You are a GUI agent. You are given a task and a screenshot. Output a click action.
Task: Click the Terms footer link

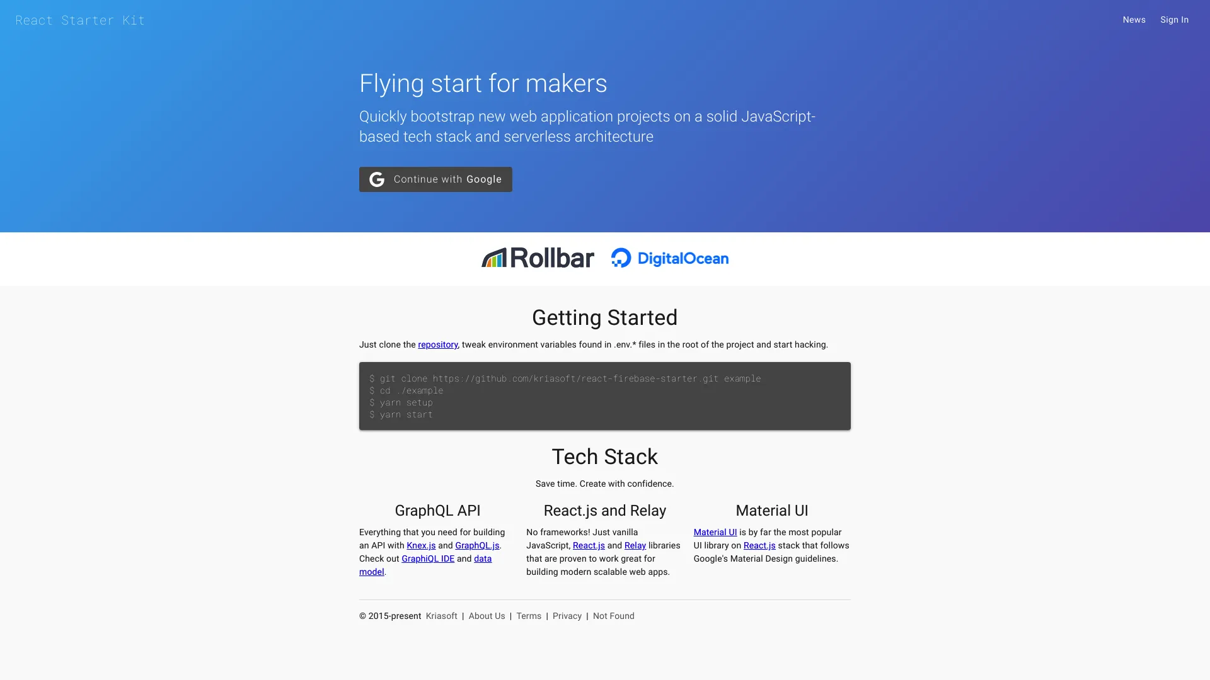coord(529,616)
